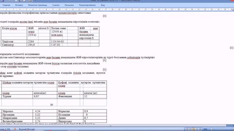The width and height of the screenshot is (234, 131).
Task: Click the 'Ирландия' table cell
Action: tap(17, 115)
